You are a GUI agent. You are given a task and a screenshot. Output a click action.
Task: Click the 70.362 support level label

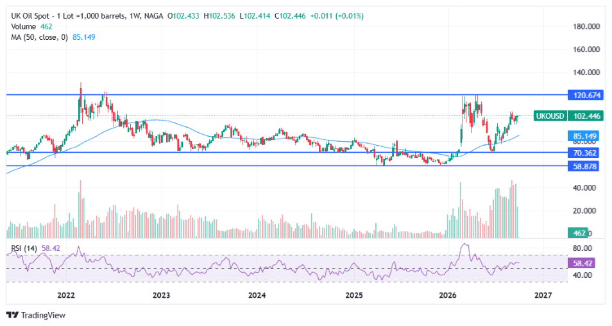tap(584, 153)
